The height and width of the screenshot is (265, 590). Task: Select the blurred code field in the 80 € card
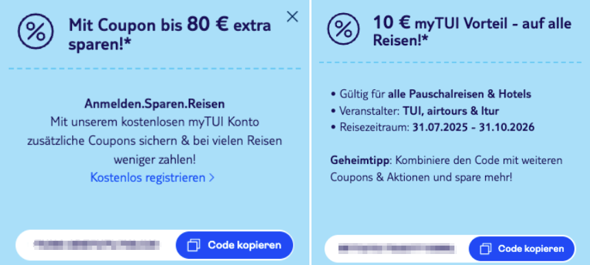[x=97, y=245]
